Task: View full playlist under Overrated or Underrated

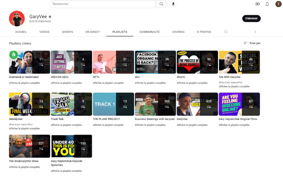Action: pyautogui.click(x=24, y=83)
